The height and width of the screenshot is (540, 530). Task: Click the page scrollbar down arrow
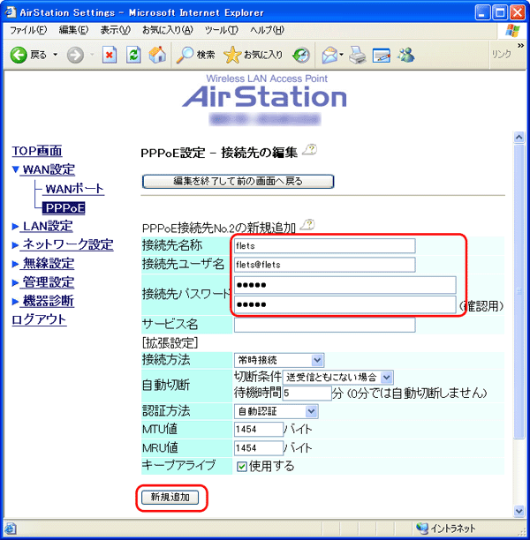(x=519, y=511)
